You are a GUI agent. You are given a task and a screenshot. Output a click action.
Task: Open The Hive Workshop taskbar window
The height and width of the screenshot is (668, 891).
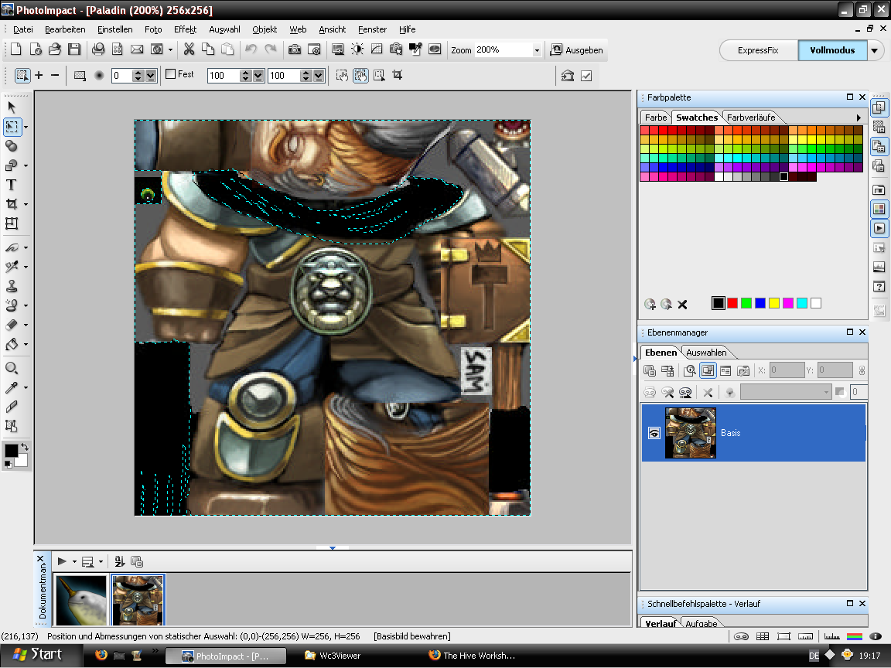point(473,656)
